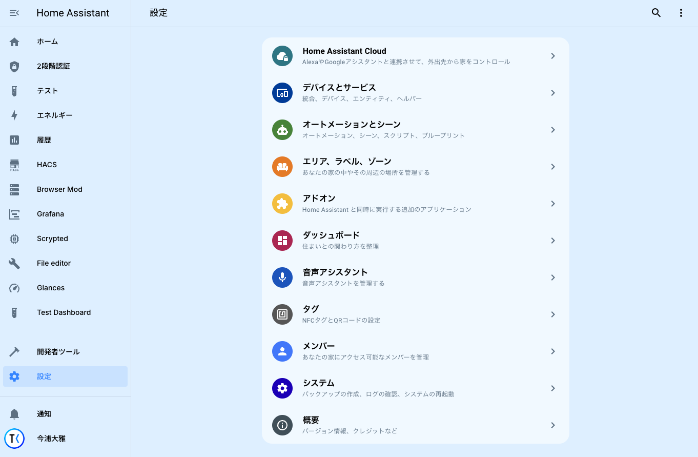This screenshot has height=457, width=698.
Task: Open ダッシュボード via its chevron arrow
Action: (553, 241)
